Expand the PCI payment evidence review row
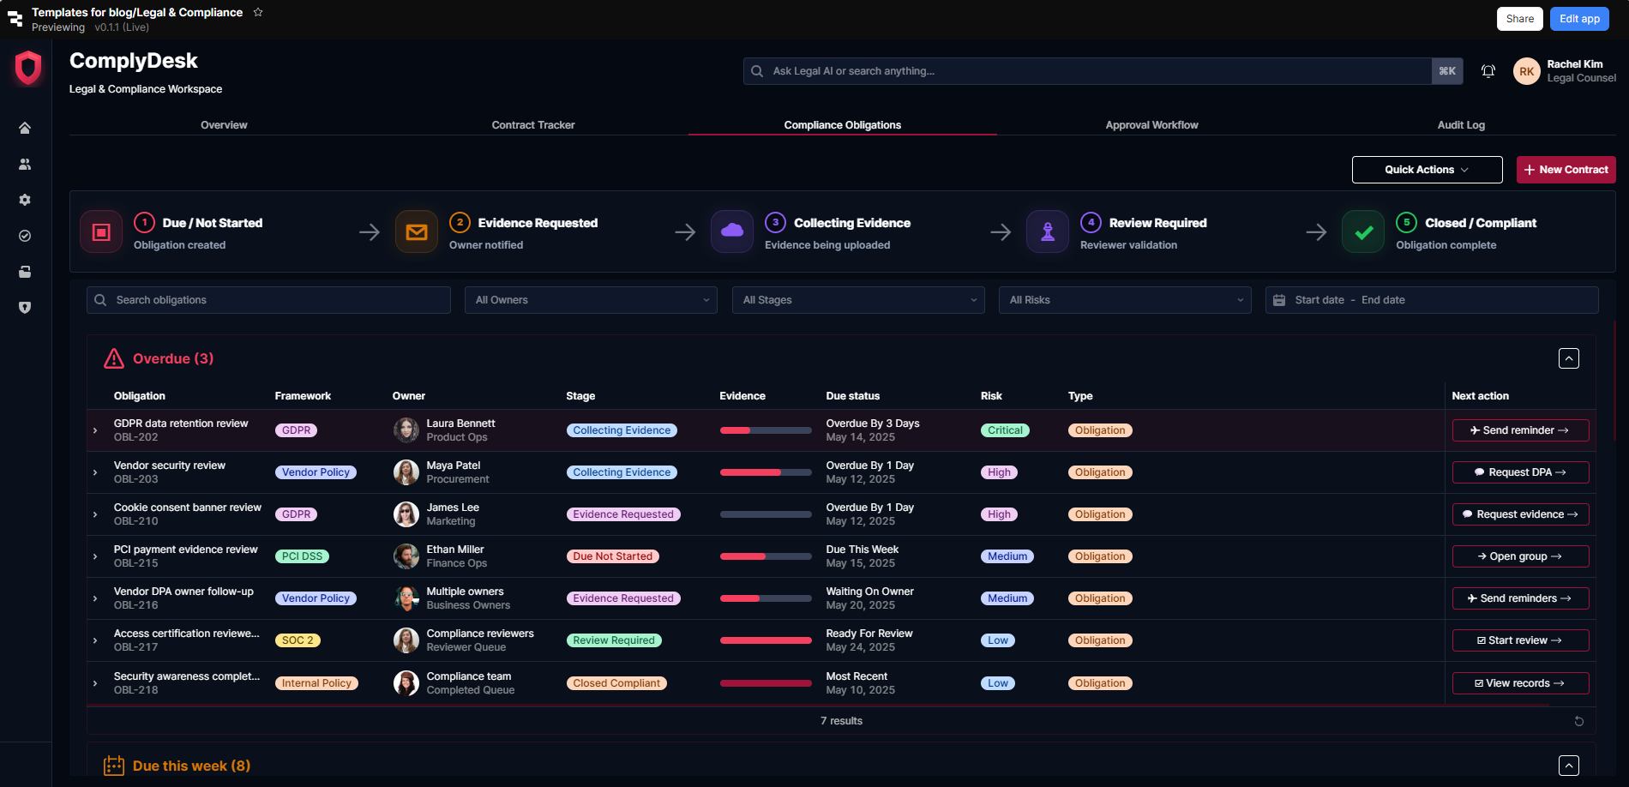The image size is (1629, 787). (95, 556)
